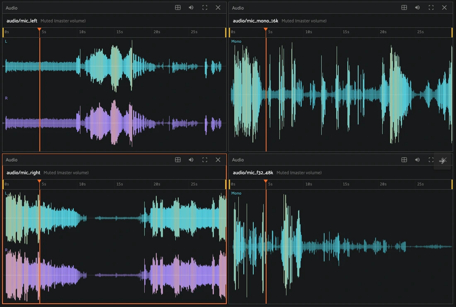Screen dimensions: 456x307
Task: Click the Audio title of mic_left panel
Action: pos(12,8)
